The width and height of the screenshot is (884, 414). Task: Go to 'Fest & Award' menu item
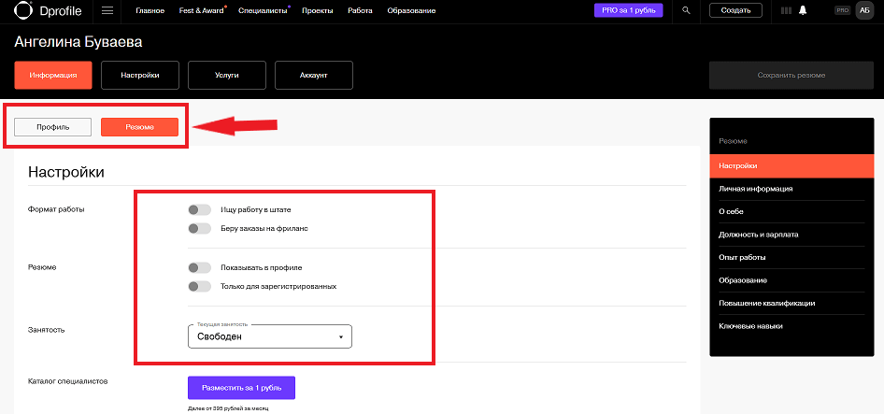click(199, 10)
